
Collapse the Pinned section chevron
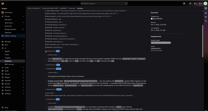(x=23, y=17)
